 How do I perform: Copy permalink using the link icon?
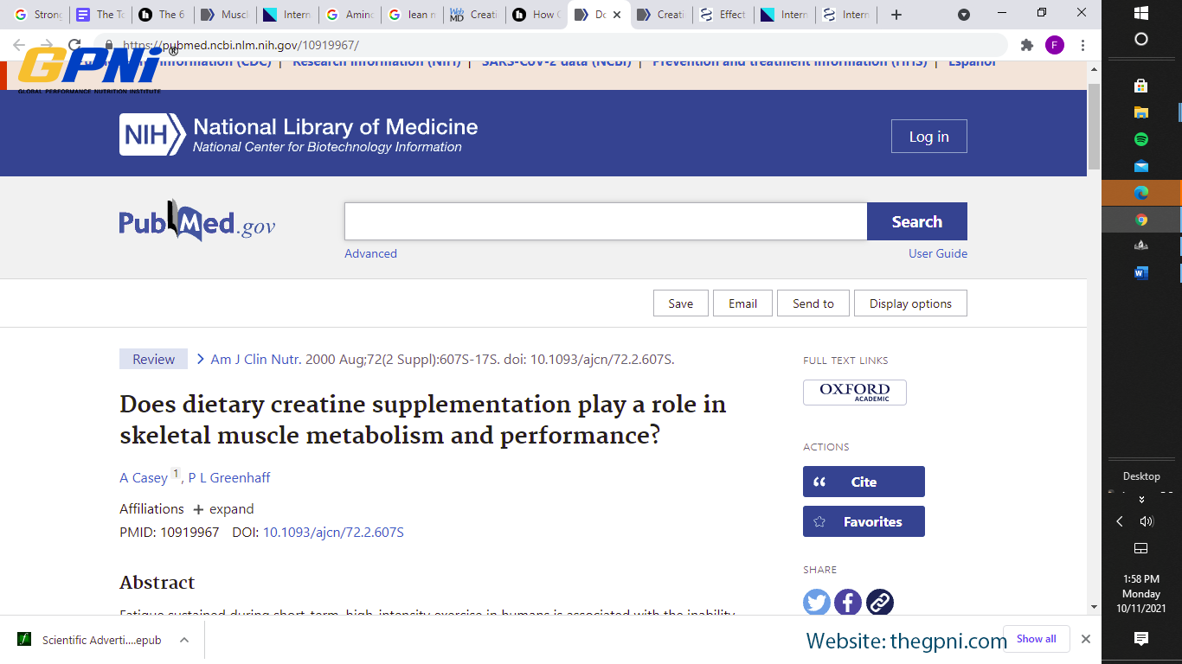point(880,602)
